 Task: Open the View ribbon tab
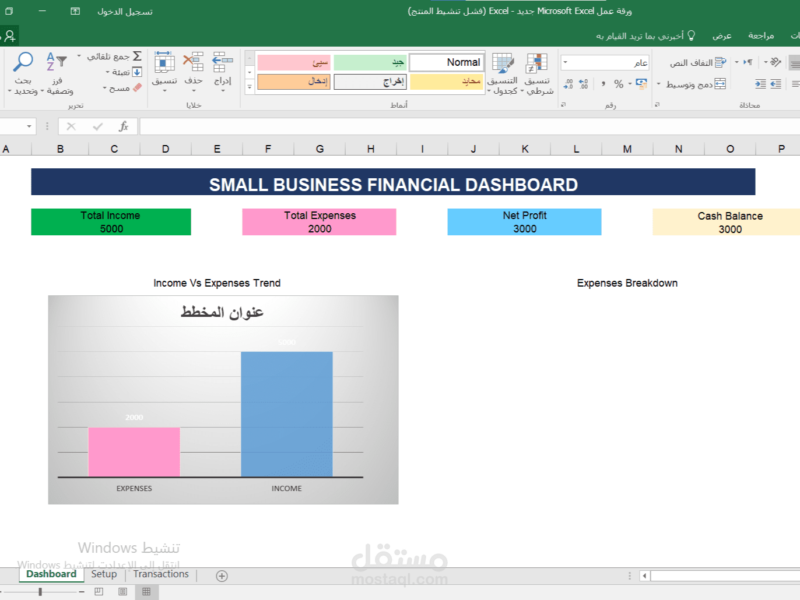click(x=722, y=36)
